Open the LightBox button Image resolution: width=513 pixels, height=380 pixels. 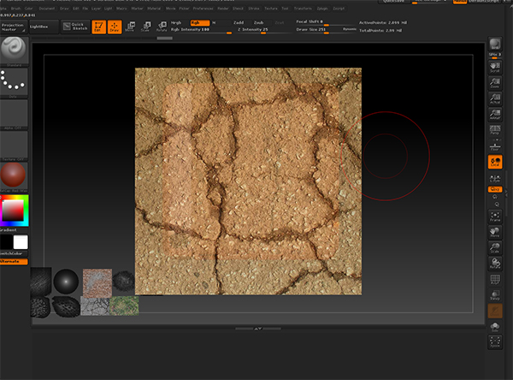pyautogui.click(x=39, y=27)
